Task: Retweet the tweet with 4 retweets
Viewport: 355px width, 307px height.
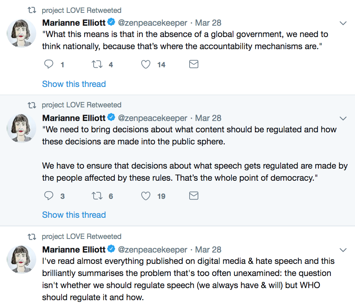Action: [97, 64]
